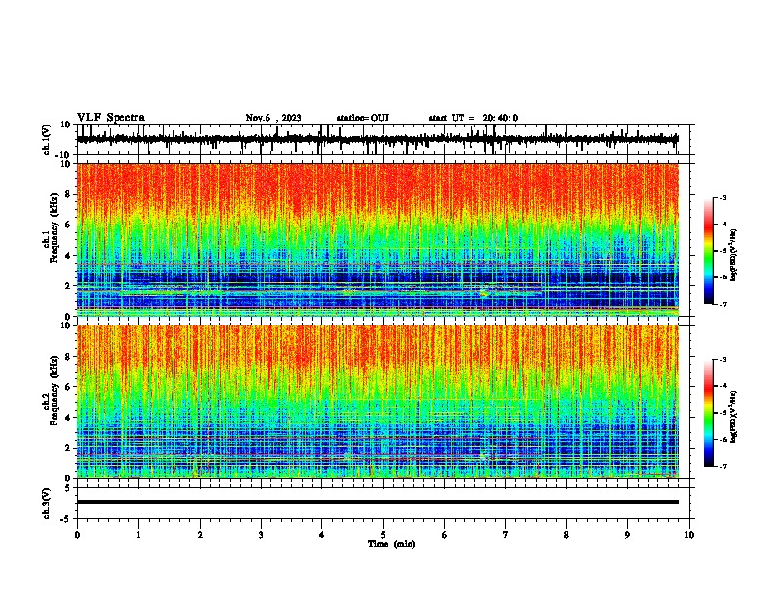This screenshot has height=600, width=776.
Task: Click time axis tick label "3"
Action: point(261,535)
